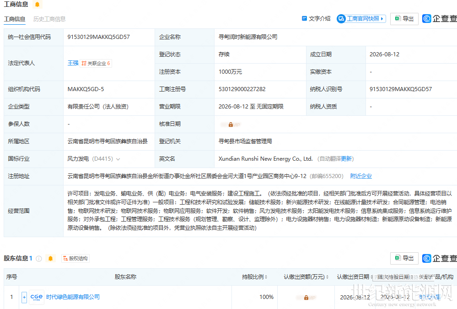457x309 pixels.
Task: Select English name Xundian Runshi New Energy Co., Ltd.
Action: pos(265,159)
